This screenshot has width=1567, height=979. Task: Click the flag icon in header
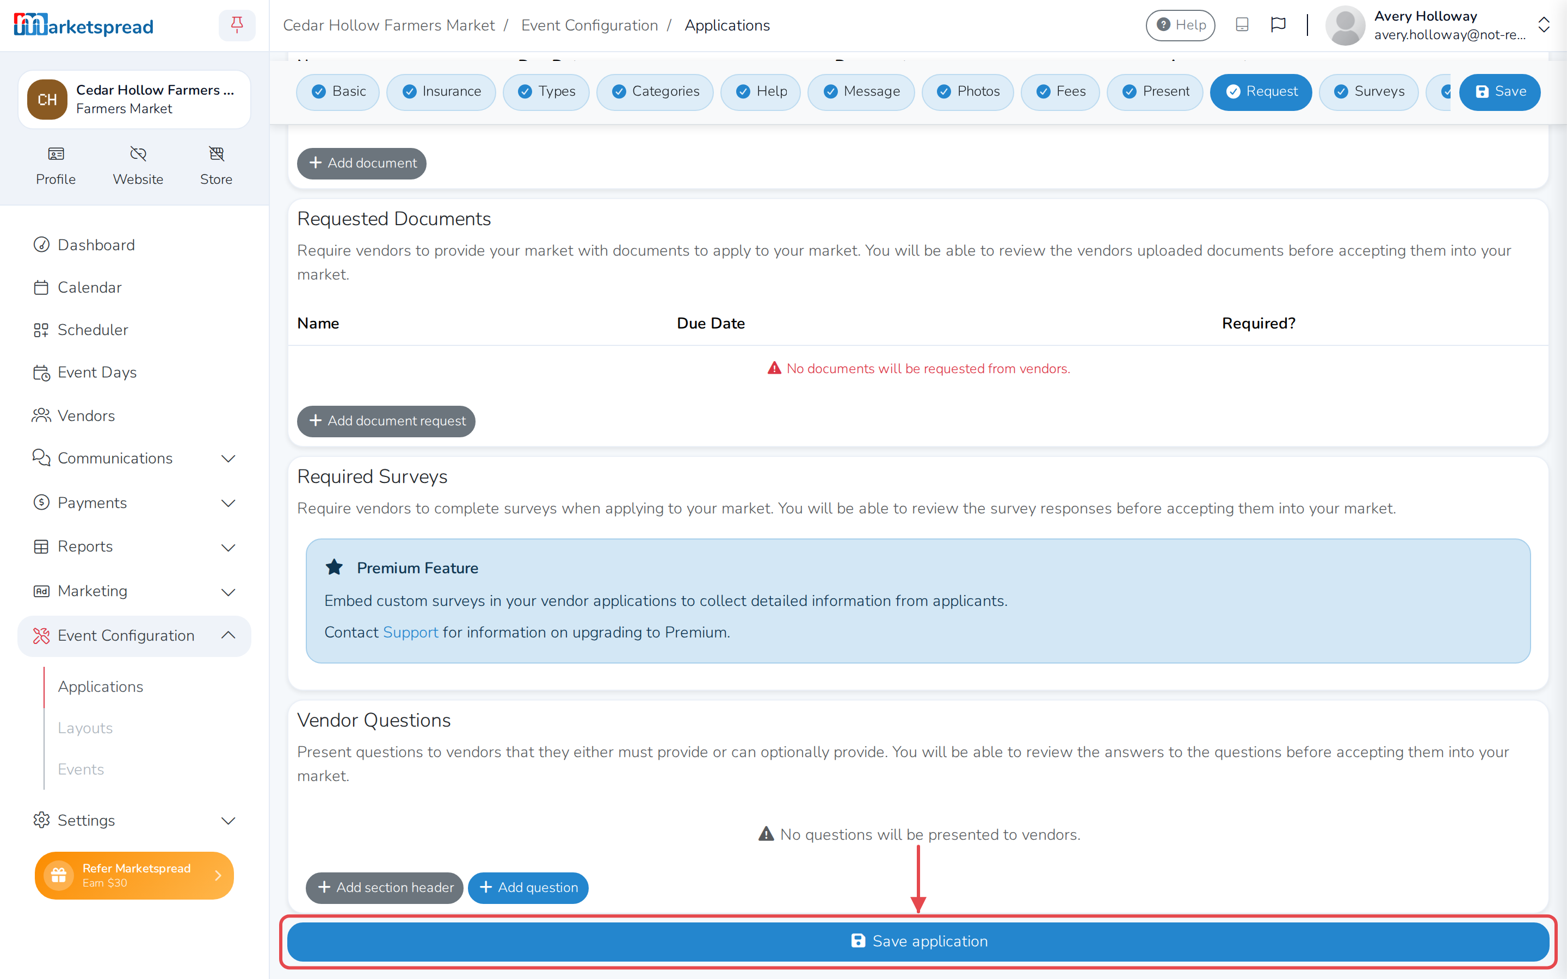point(1278,25)
